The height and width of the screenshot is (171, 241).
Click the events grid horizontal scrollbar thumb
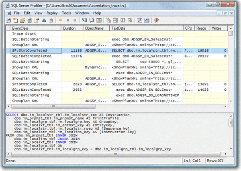(53, 106)
